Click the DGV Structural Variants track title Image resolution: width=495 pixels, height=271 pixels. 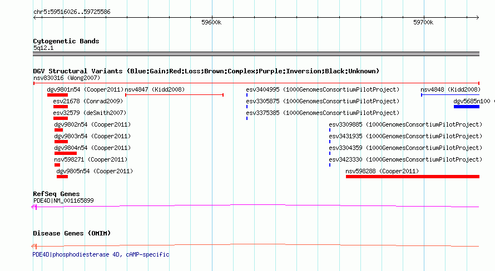(206, 71)
